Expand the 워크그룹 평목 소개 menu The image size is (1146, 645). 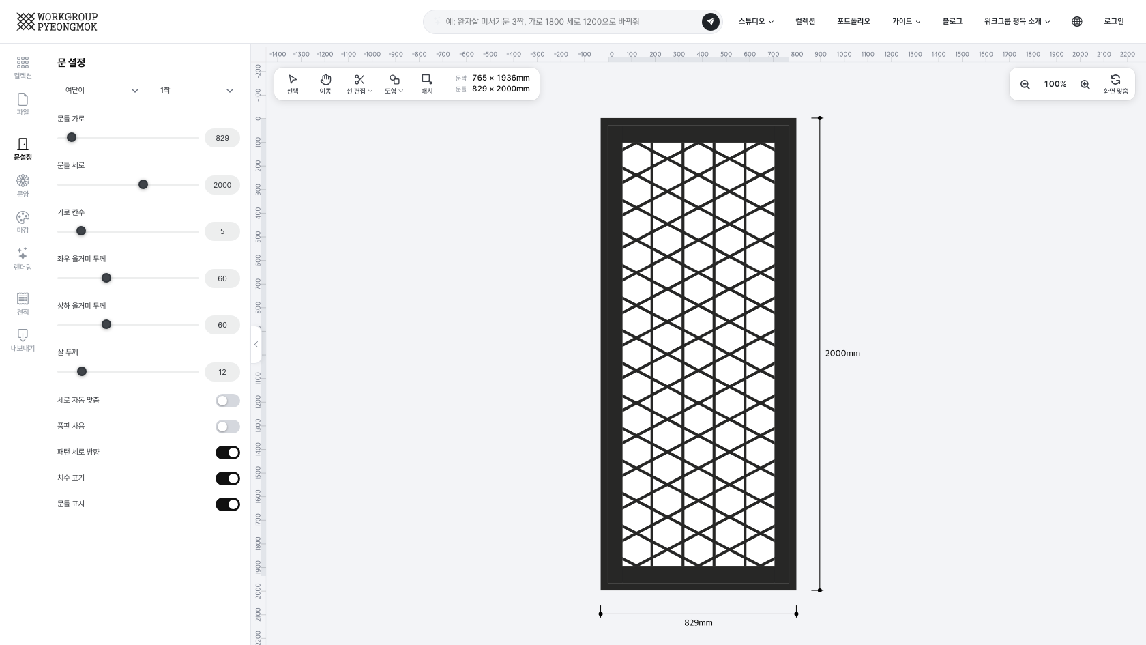pyautogui.click(x=1017, y=22)
